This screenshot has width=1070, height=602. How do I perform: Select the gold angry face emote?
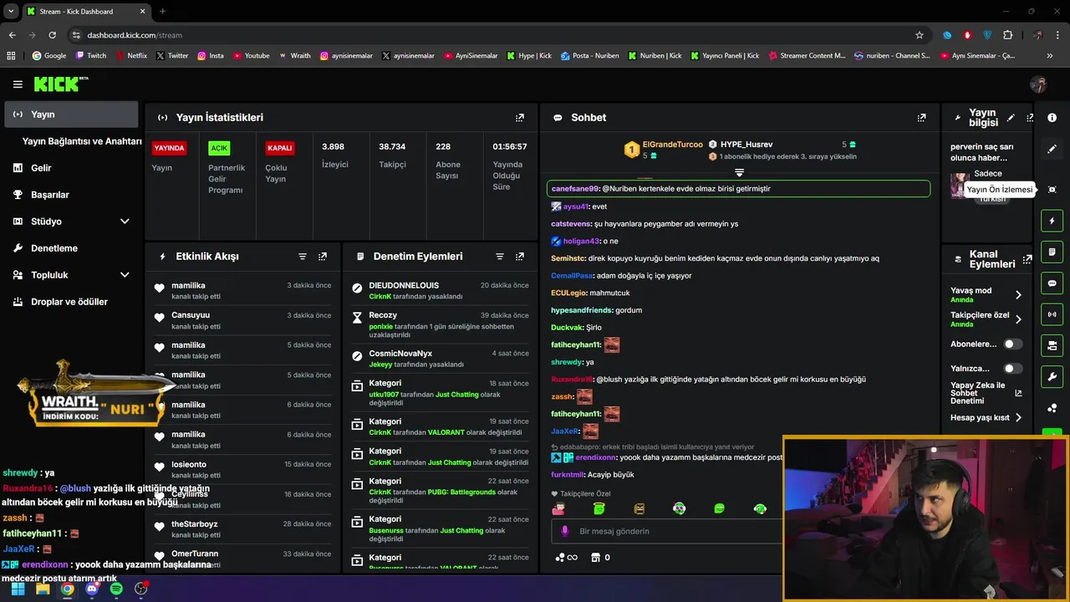pyautogui.click(x=639, y=508)
